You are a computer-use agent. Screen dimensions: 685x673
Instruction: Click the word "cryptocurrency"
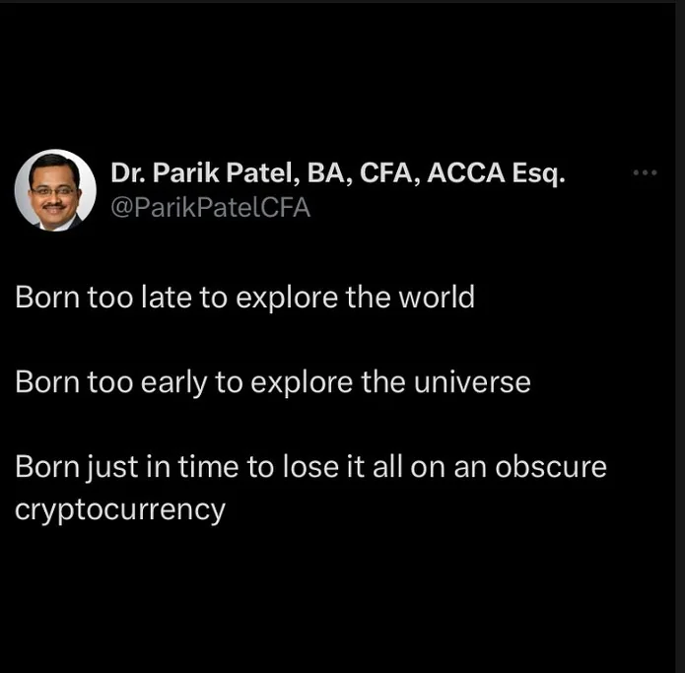click(120, 510)
